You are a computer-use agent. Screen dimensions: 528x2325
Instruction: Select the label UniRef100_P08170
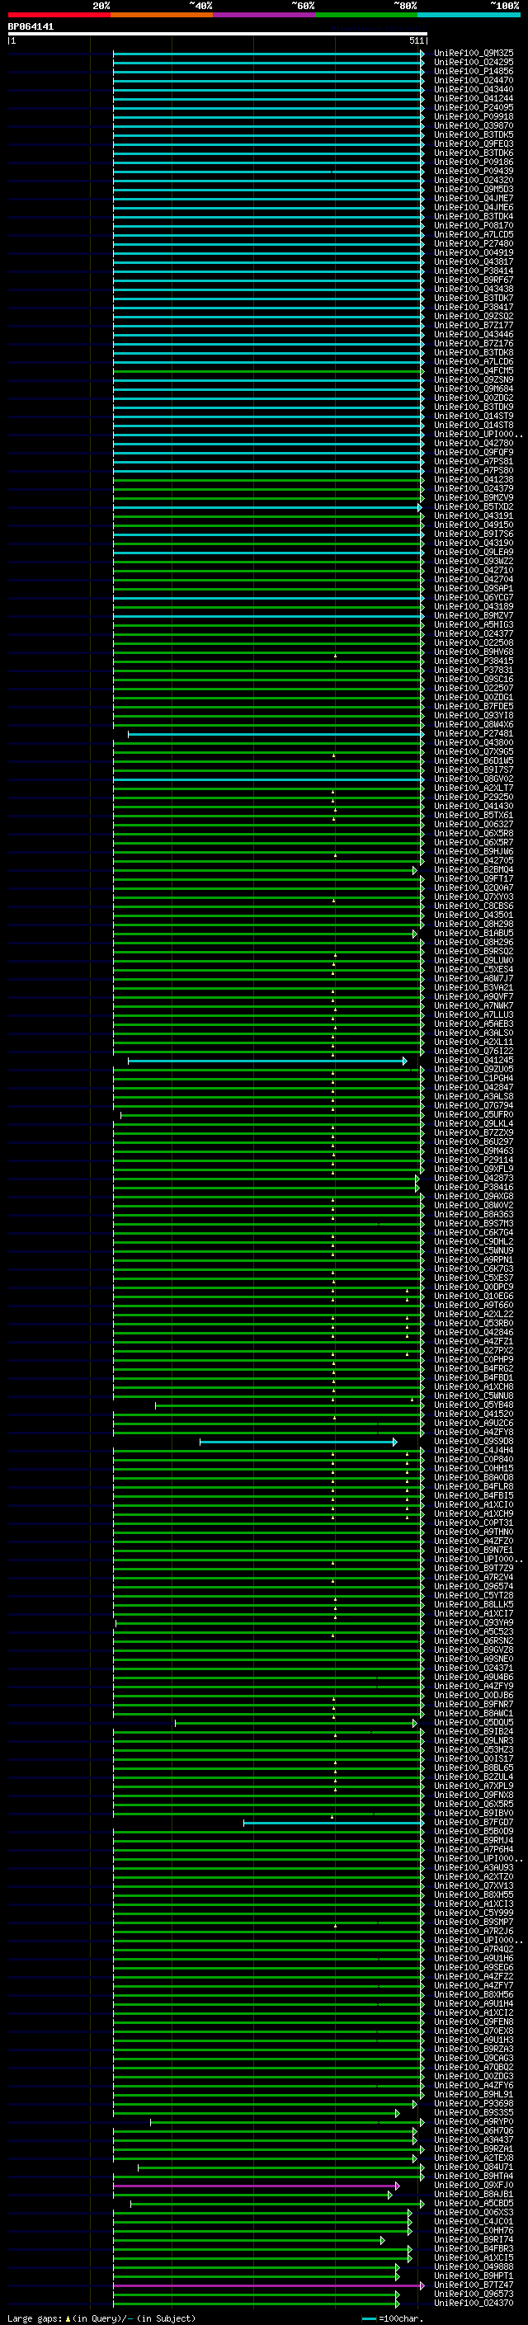[474, 226]
